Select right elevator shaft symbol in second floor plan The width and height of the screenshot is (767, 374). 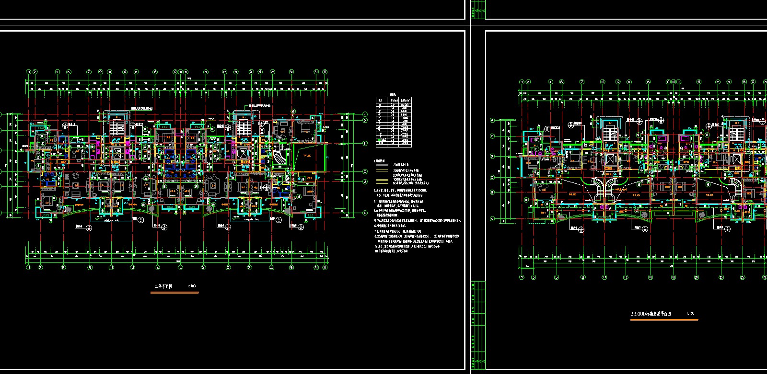click(x=242, y=154)
